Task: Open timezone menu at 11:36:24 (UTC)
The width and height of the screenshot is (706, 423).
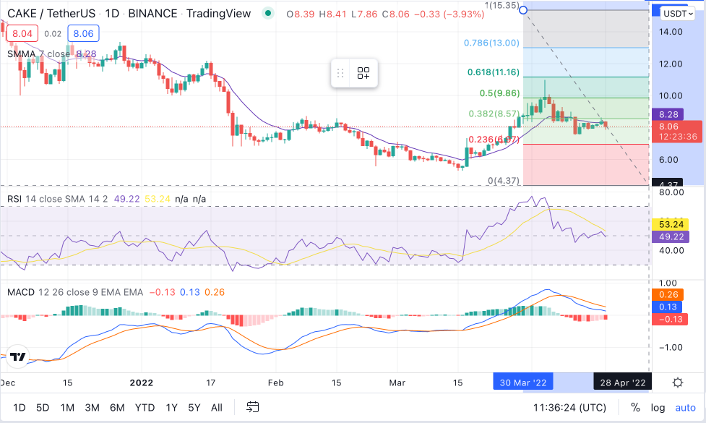Action: [569, 408]
